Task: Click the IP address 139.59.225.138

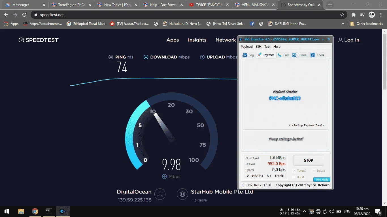Action: (135, 200)
